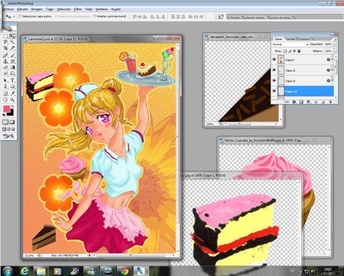Hide layer Capa 15 with eye icon
The image size is (344, 276).
(x=274, y=91)
